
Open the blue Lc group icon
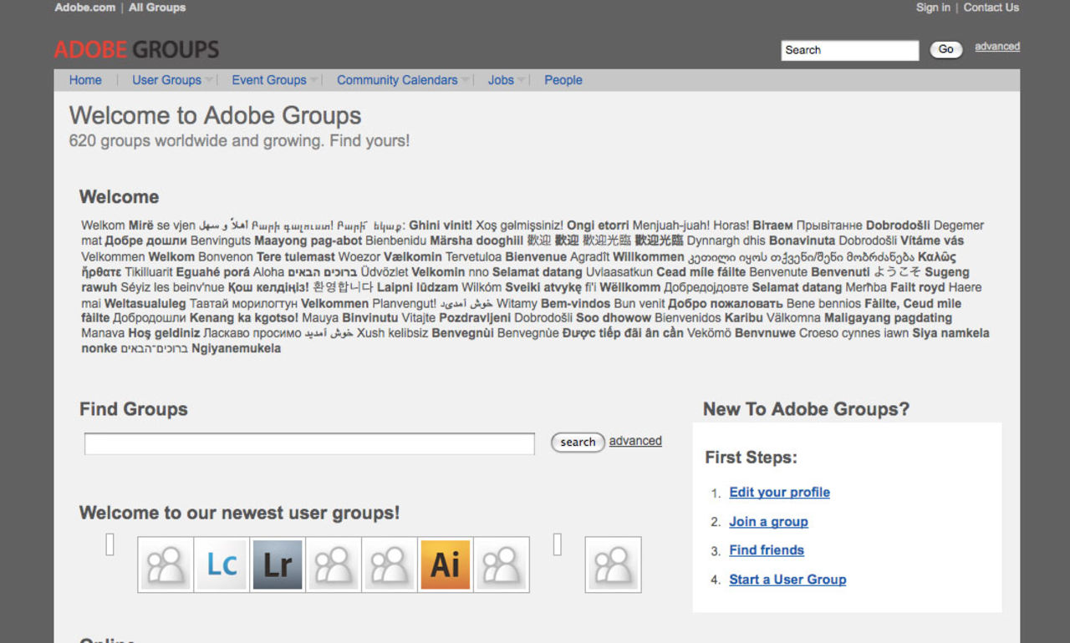tap(221, 565)
